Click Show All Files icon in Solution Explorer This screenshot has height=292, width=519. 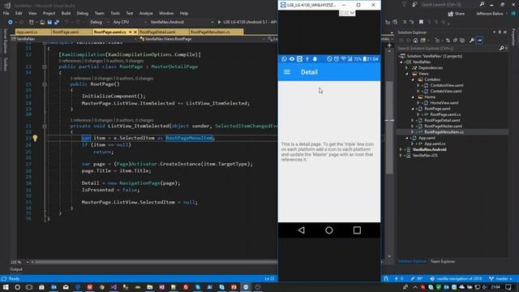tap(462, 41)
